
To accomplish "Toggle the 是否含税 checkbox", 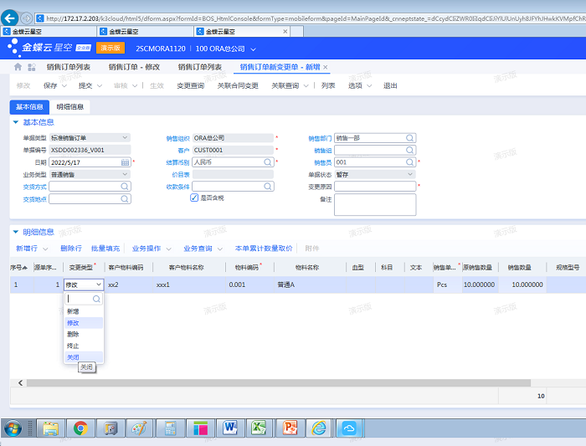I will point(194,198).
